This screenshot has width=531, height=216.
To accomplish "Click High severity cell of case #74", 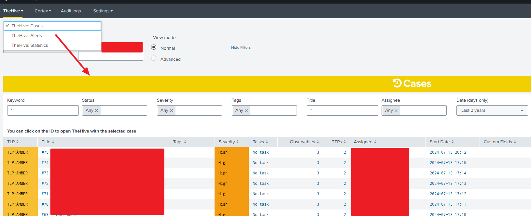I will pos(231,163).
